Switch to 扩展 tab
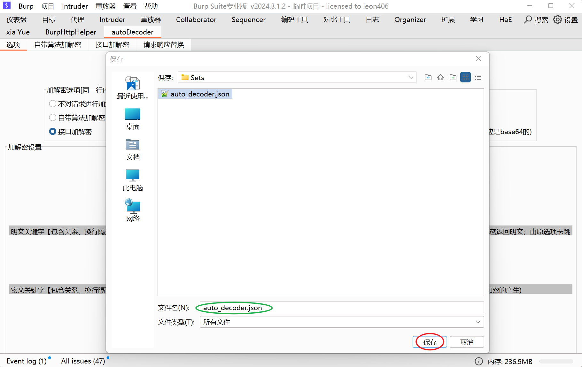This screenshot has height=367, width=582. point(448,20)
